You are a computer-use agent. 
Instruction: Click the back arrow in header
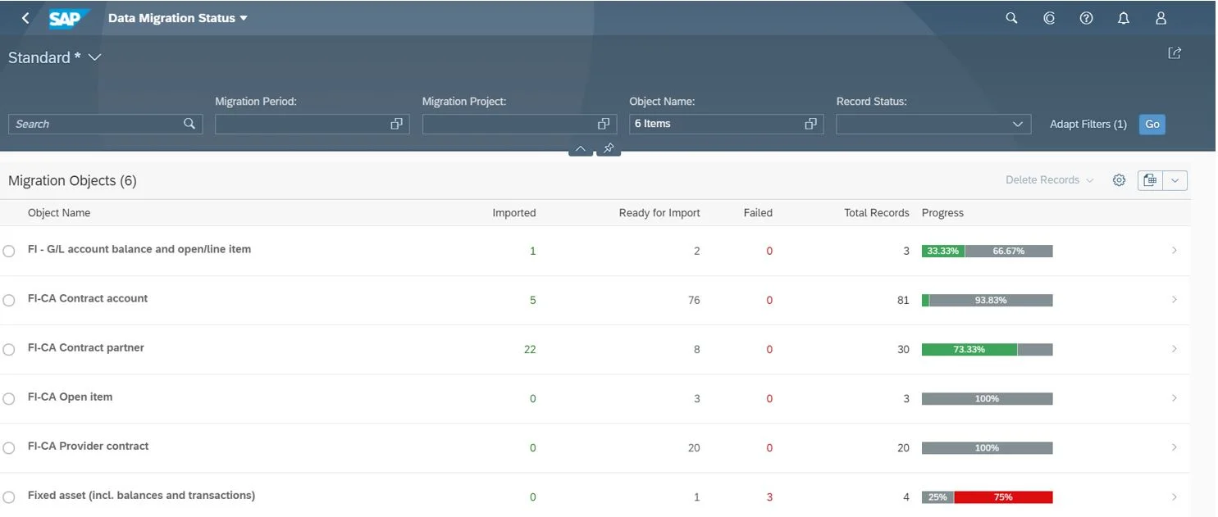point(25,18)
